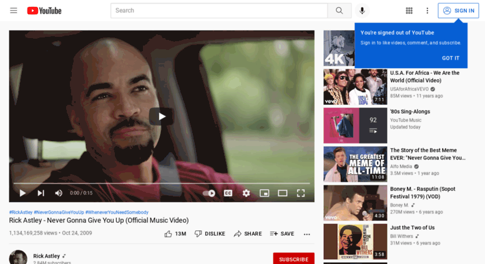
Task: Open Just the Two of Us thumbnail
Action: (355, 241)
